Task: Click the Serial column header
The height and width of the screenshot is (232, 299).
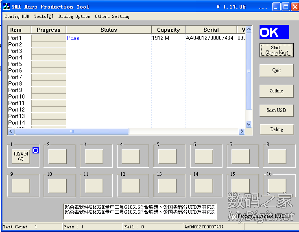Action: (x=211, y=30)
